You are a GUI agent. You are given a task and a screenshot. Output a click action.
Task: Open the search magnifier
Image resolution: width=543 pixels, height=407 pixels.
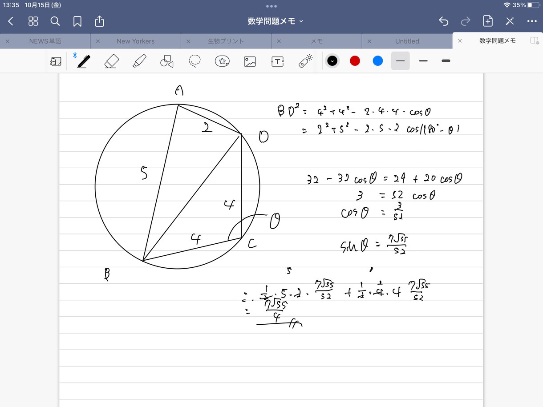55,21
